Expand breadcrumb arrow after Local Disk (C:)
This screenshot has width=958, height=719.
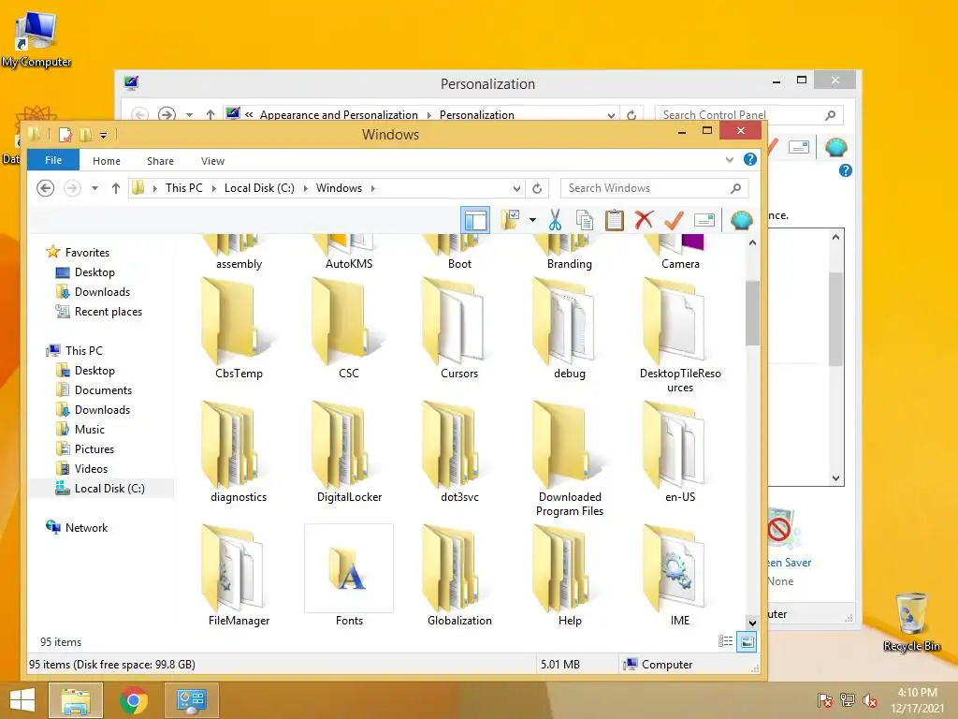click(x=306, y=188)
